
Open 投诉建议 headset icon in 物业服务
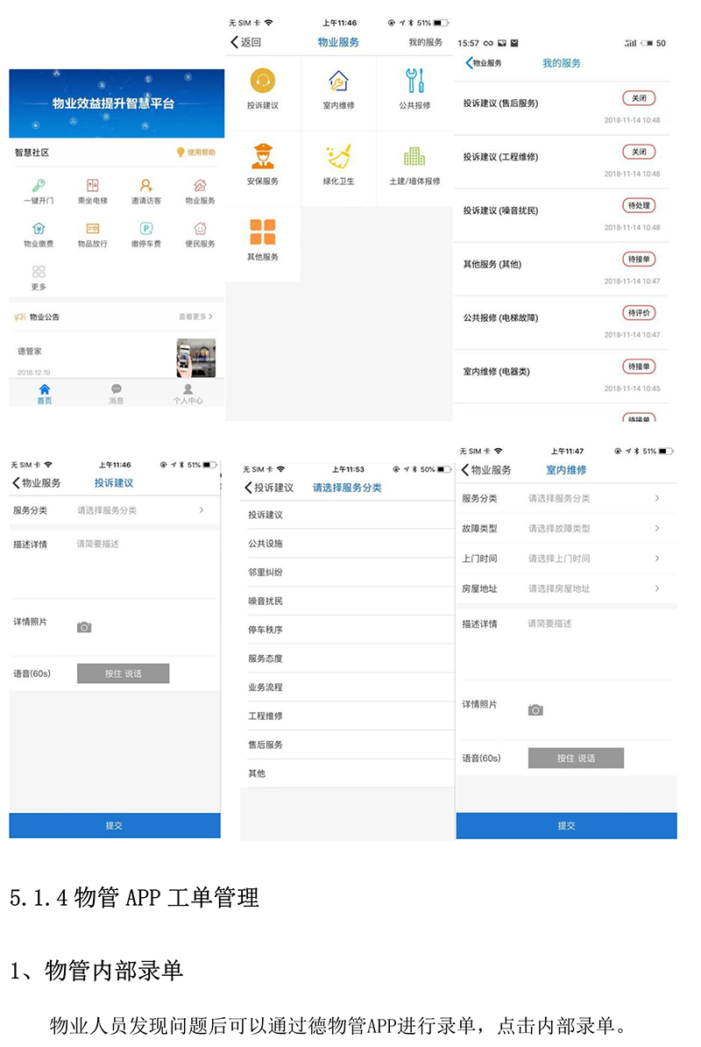click(262, 82)
